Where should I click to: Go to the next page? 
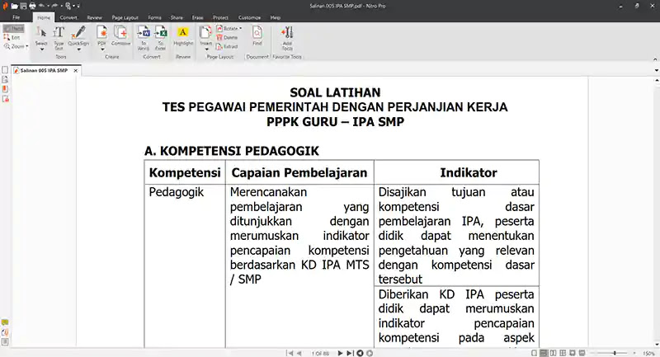tap(340, 353)
